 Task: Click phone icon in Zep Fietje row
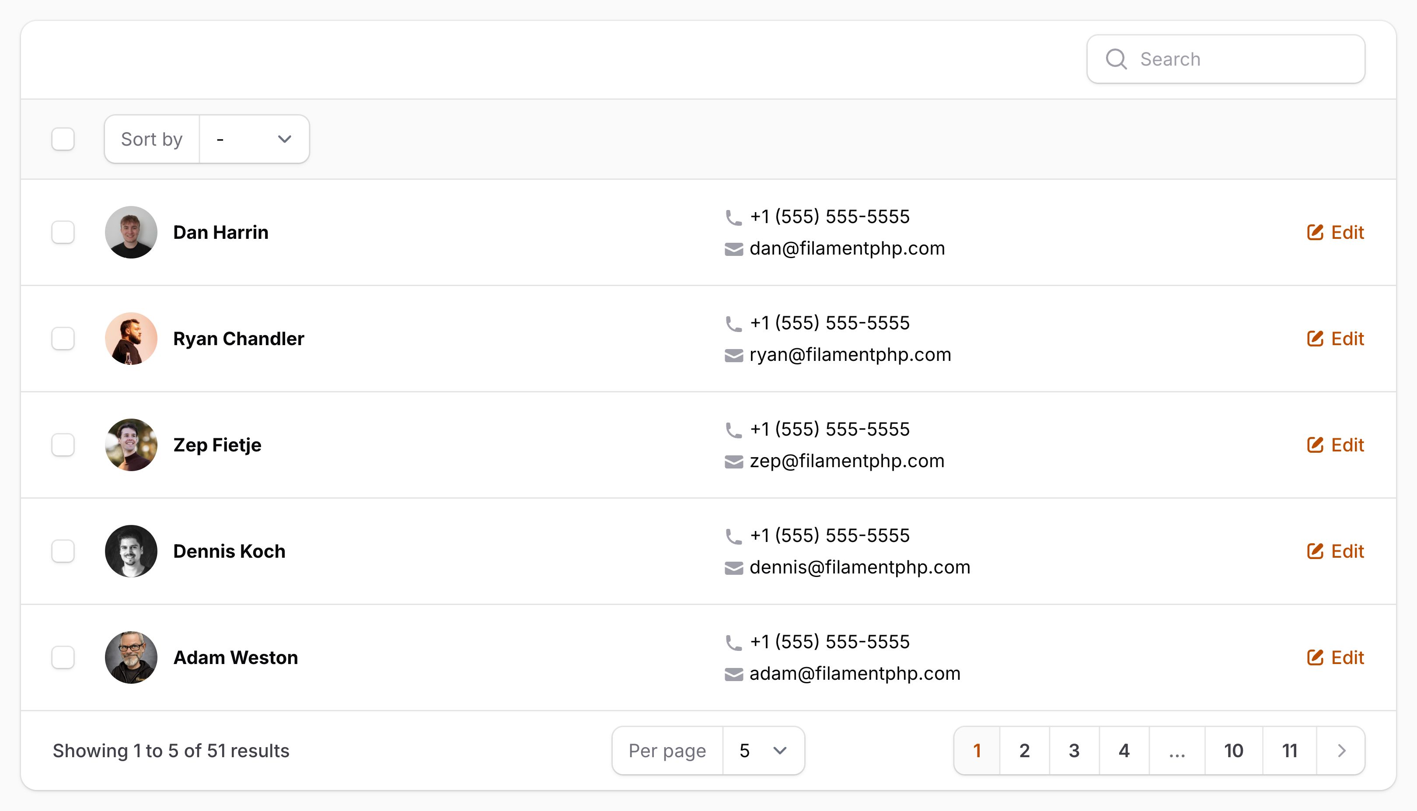[x=734, y=430]
